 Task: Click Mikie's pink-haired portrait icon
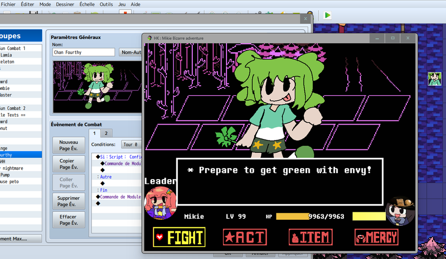161,203
